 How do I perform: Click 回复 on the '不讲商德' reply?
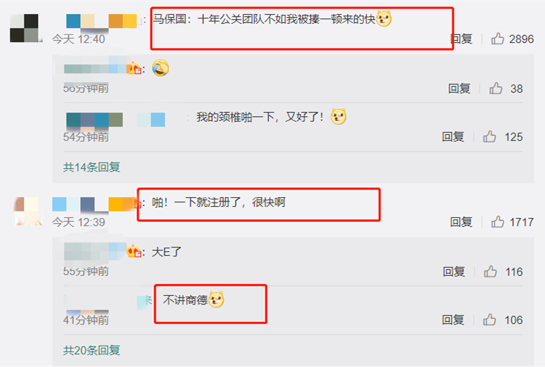click(x=453, y=320)
